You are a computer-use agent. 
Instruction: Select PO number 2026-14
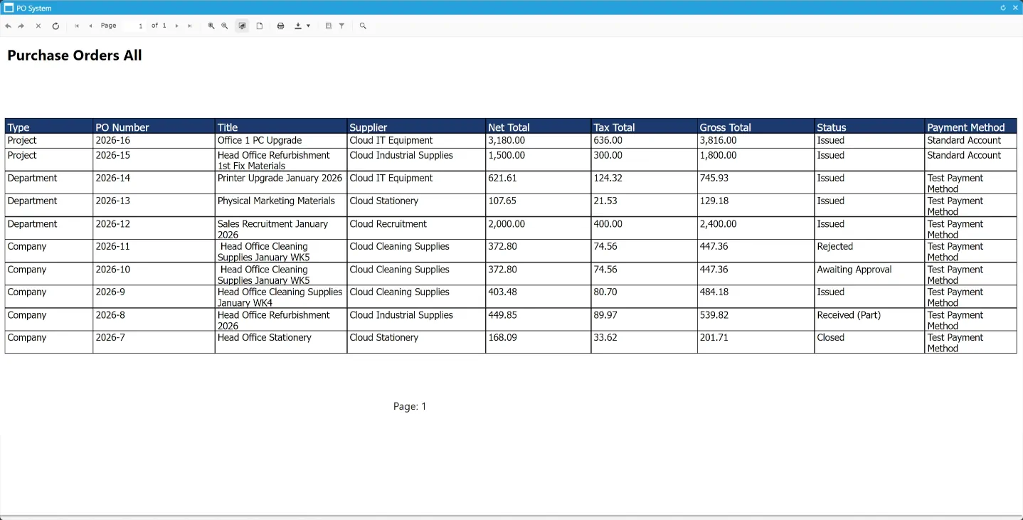tap(113, 179)
